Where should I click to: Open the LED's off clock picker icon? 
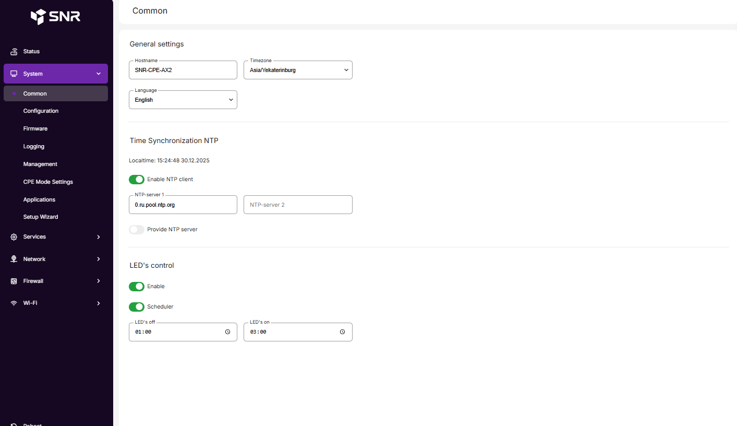click(227, 332)
